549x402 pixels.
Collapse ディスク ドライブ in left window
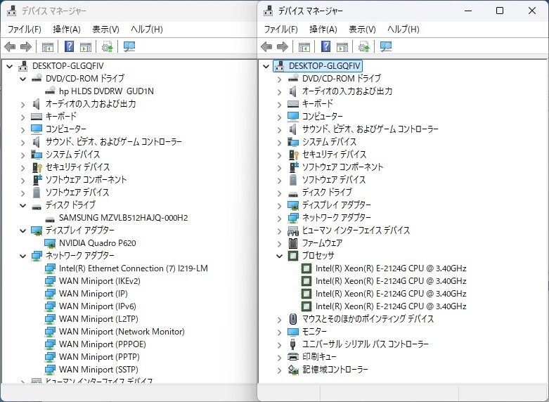tap(23, 205)
